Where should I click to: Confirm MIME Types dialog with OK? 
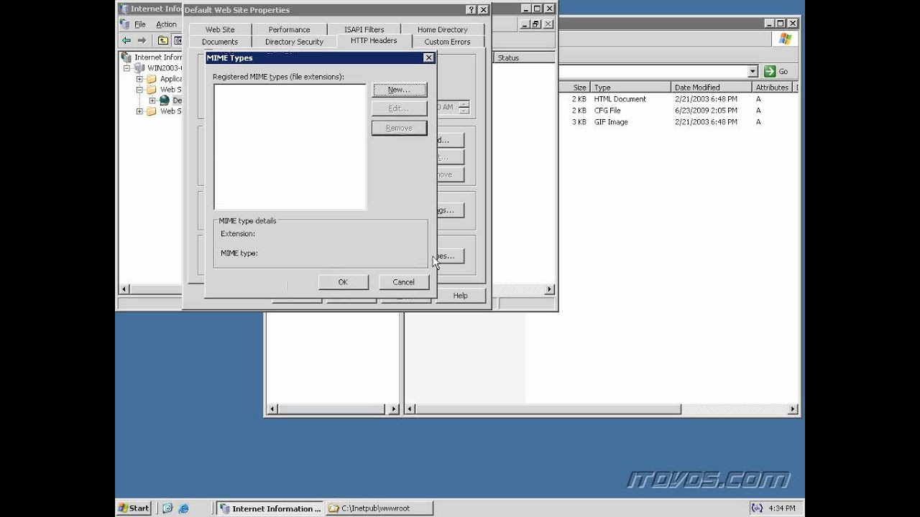tap(343, 282)
